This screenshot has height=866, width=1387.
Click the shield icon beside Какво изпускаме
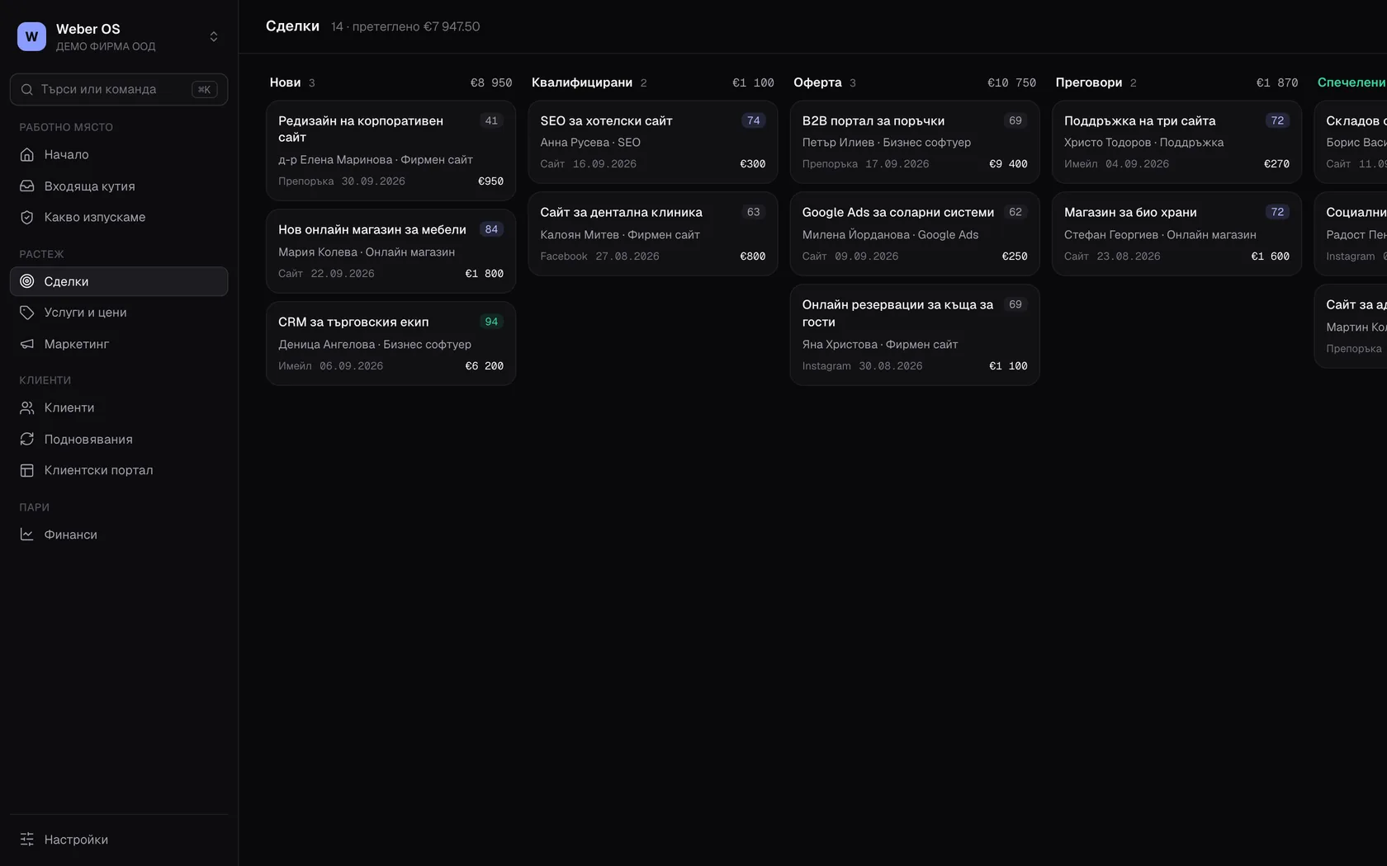click(27, 218)
